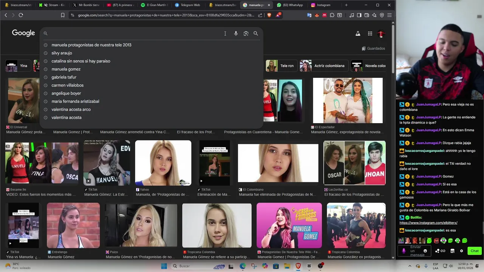484x272 pixels.
Task: Click the Google logo
Action: (x=23, y=33)
